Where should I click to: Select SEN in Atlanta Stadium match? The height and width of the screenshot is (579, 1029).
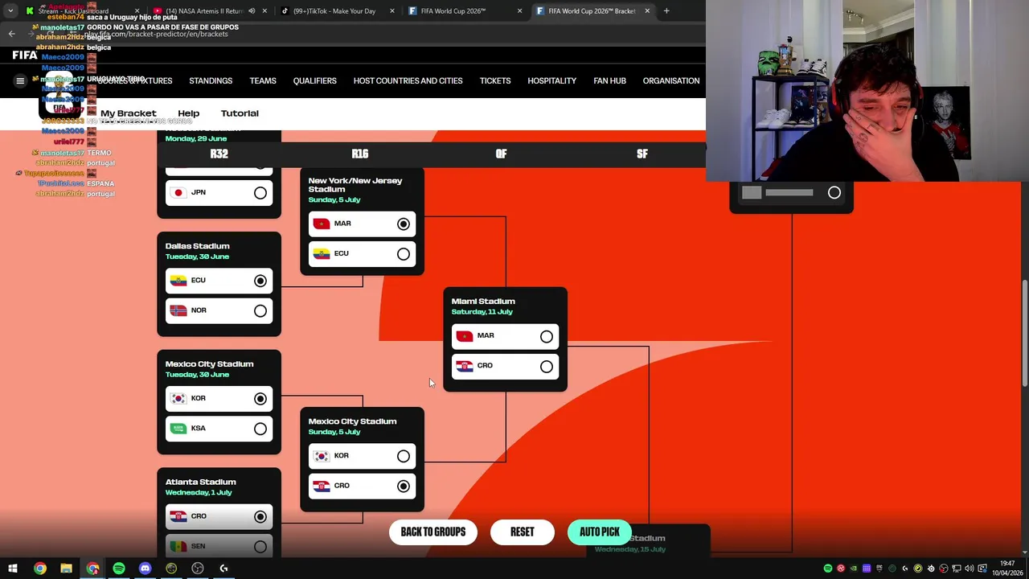click(260, 547)
